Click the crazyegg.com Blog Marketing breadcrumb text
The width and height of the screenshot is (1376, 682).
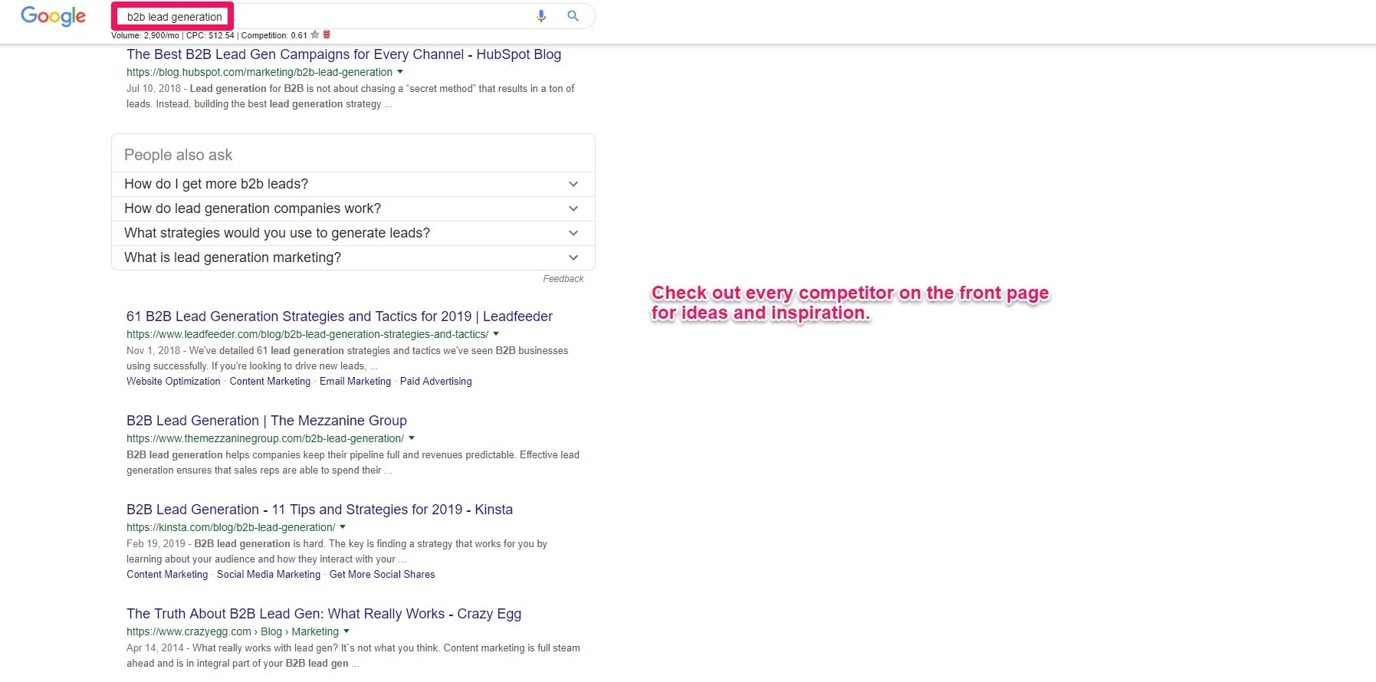click(x=232, y=631)
